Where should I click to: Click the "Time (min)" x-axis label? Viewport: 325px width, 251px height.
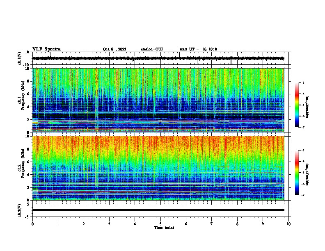[x=164, y=228]
